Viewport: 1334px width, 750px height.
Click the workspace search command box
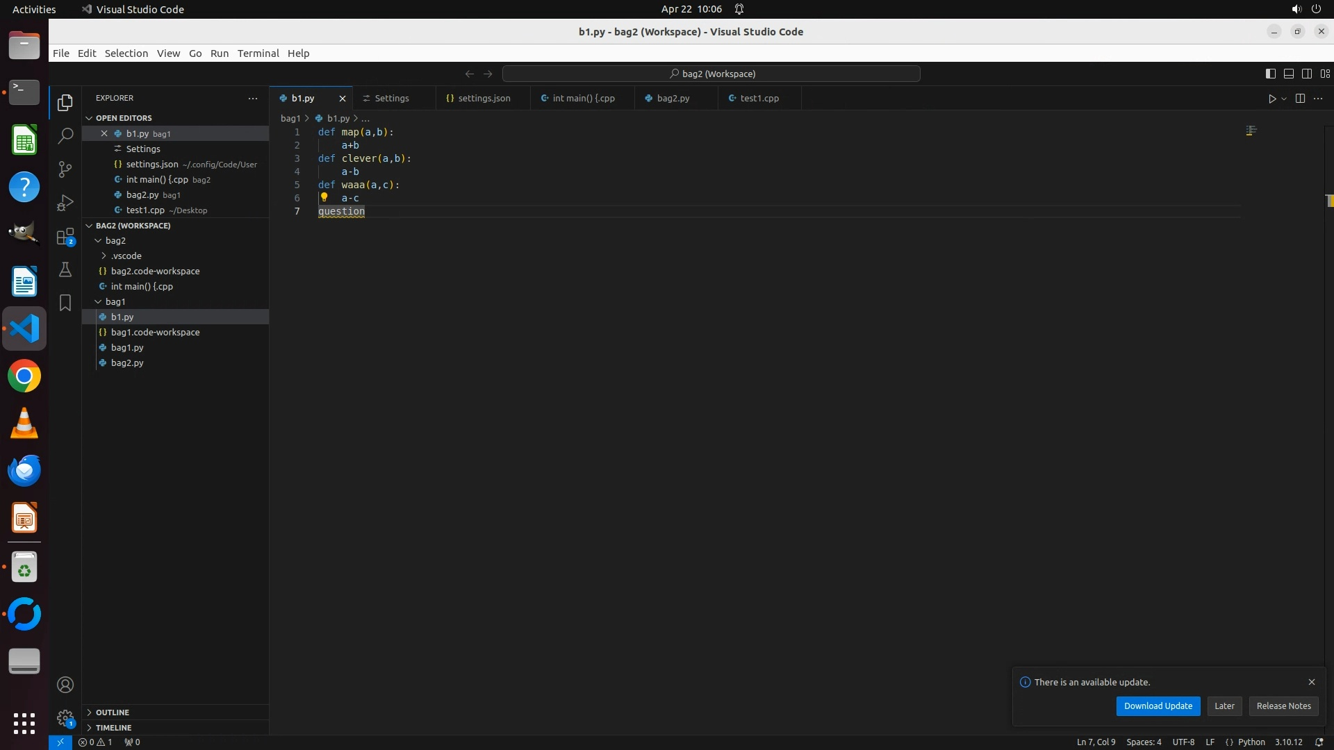711,74
